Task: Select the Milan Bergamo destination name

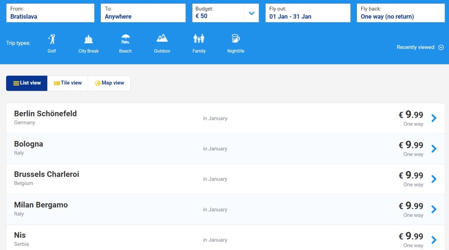Action: 41,205
